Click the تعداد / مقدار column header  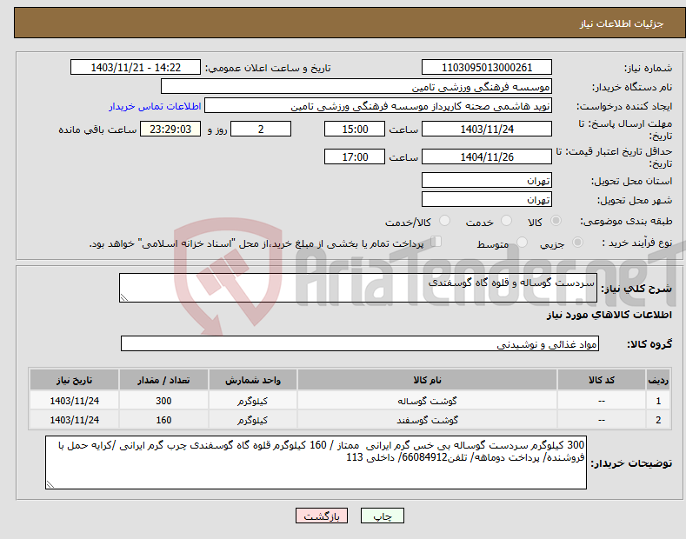pos(163,380)
